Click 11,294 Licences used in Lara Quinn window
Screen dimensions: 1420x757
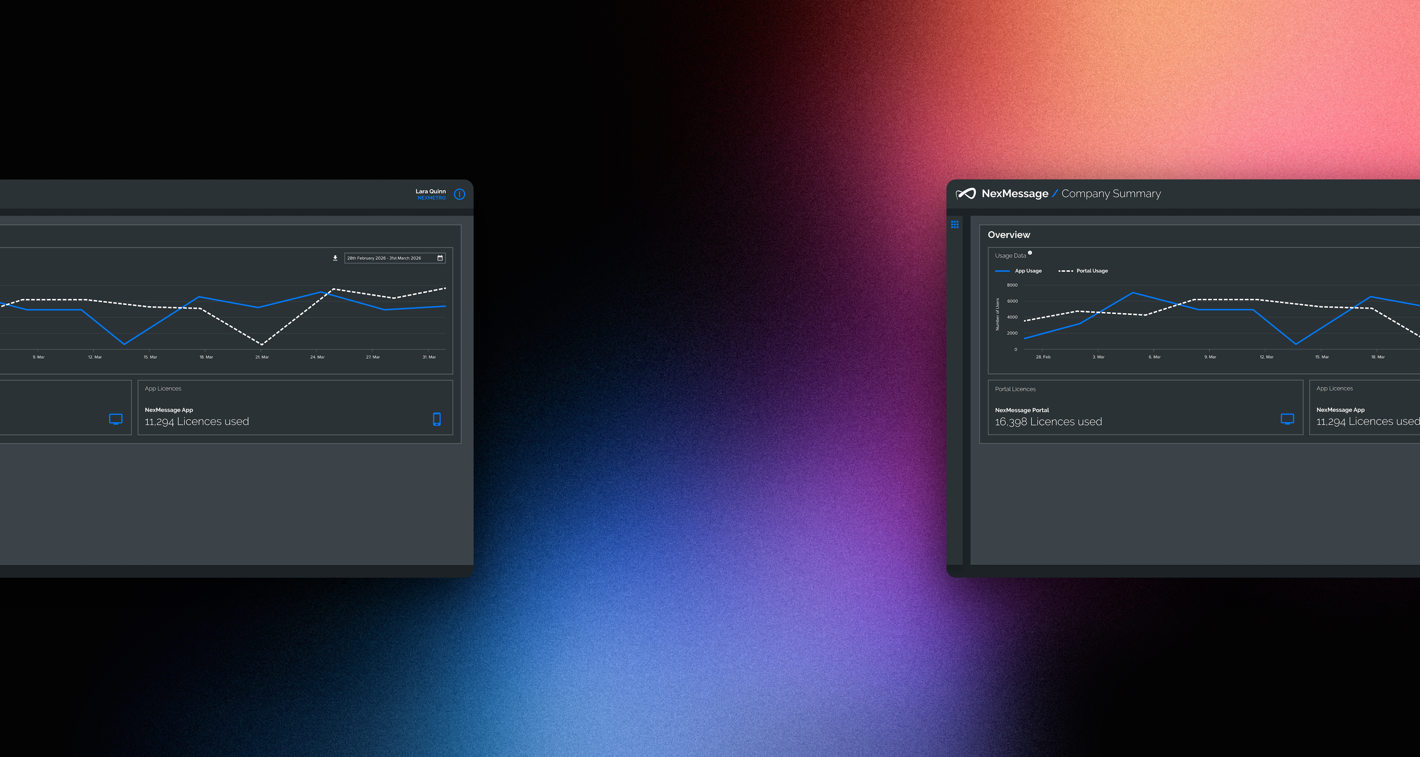[197, 422]
